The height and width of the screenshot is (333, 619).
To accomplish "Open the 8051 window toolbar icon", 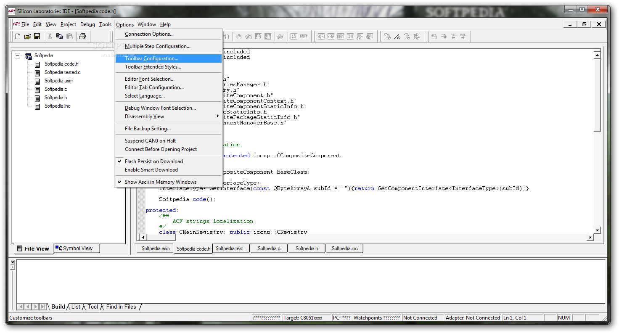I will tap(321, 37).
